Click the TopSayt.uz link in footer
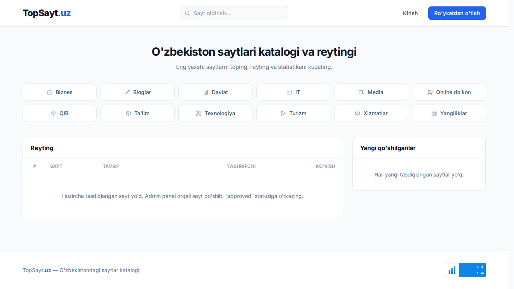The width and height of the screenshot is (514, 289). [37, 270]
